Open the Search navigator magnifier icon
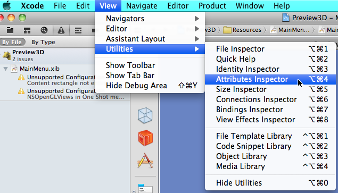Image resolution: width=338 pixels, height=193 pixels. point(44,30)
